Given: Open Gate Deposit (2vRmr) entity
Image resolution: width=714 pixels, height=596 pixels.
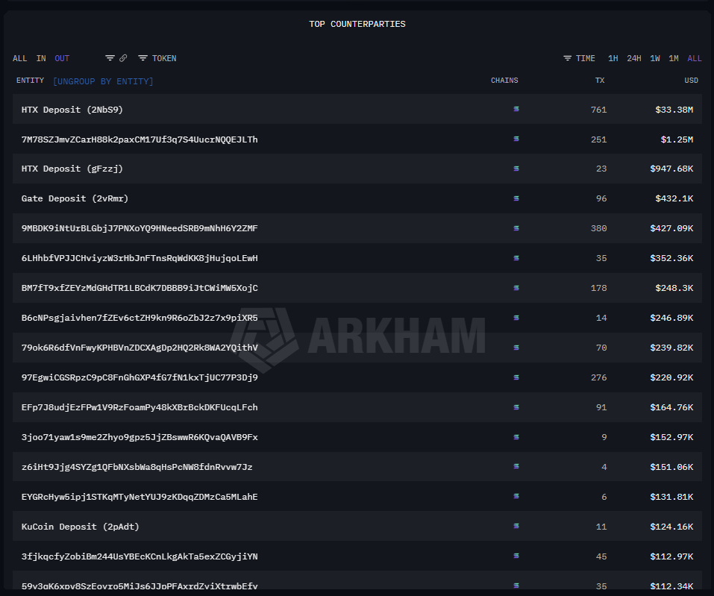Looking at the screenshot, I should click(x=75, y=198).
